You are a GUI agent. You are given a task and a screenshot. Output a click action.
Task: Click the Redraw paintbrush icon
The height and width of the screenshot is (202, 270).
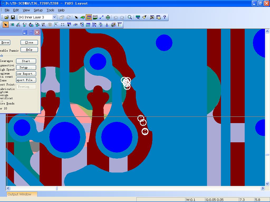tap(144, 17)
